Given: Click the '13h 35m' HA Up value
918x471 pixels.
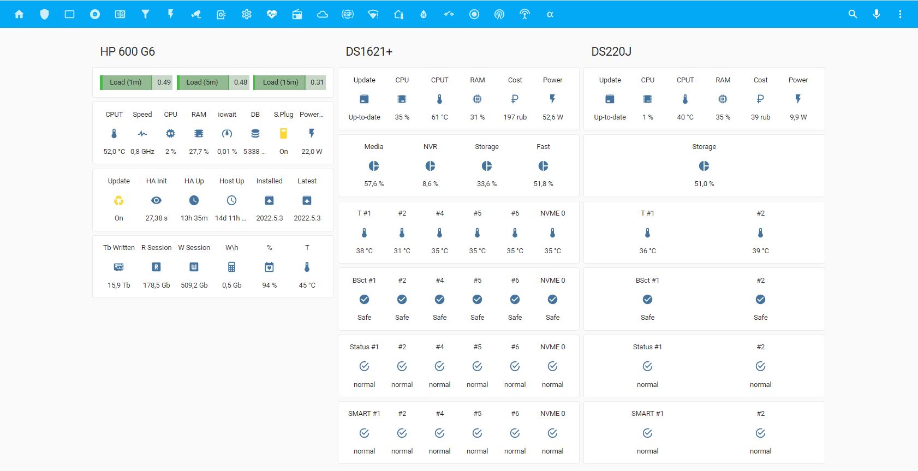Looking at the screenshot, I should [x=194, y=218].
